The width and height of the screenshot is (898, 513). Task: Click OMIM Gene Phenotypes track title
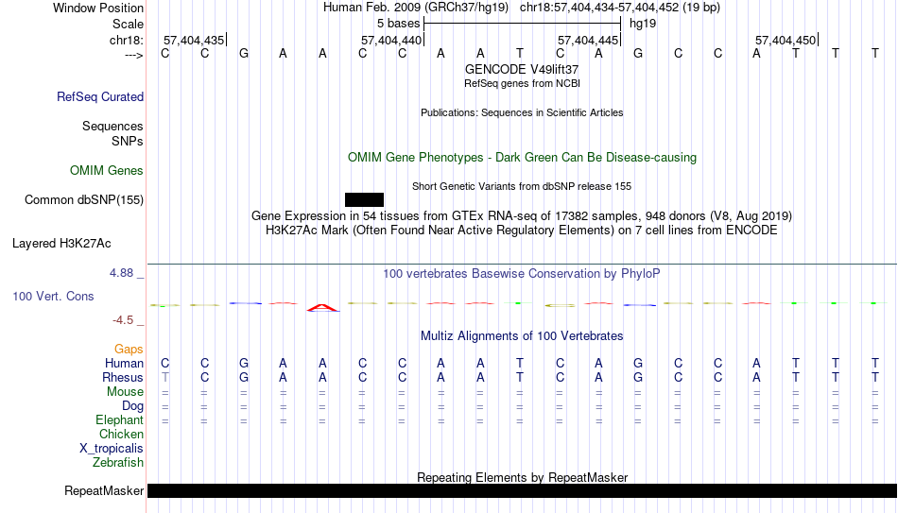[522, 158]
